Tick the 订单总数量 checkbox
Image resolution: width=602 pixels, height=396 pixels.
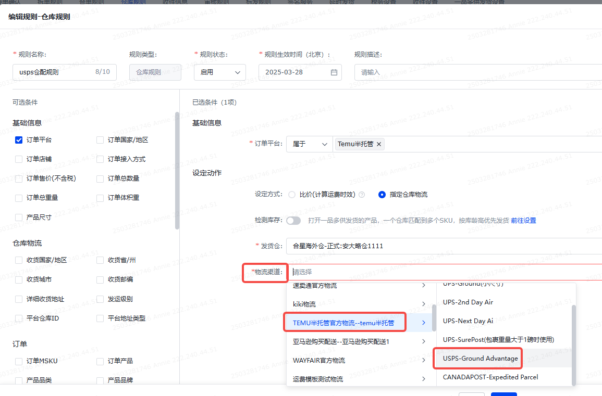click(x=100, y=178)
